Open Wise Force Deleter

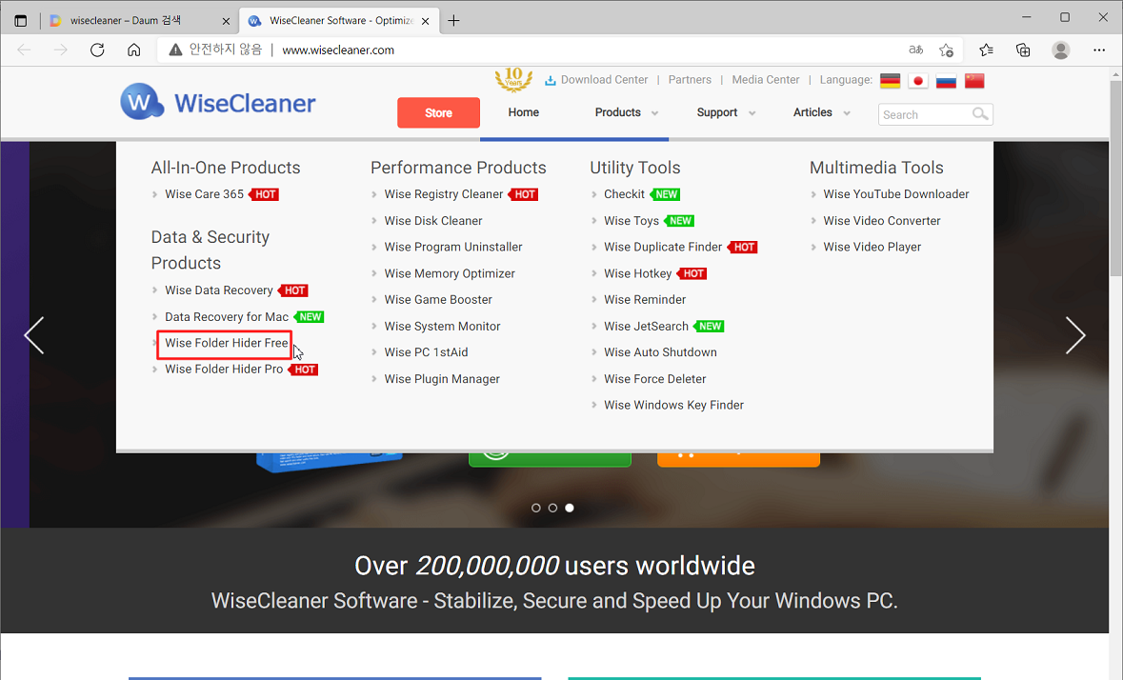point(654,379)
